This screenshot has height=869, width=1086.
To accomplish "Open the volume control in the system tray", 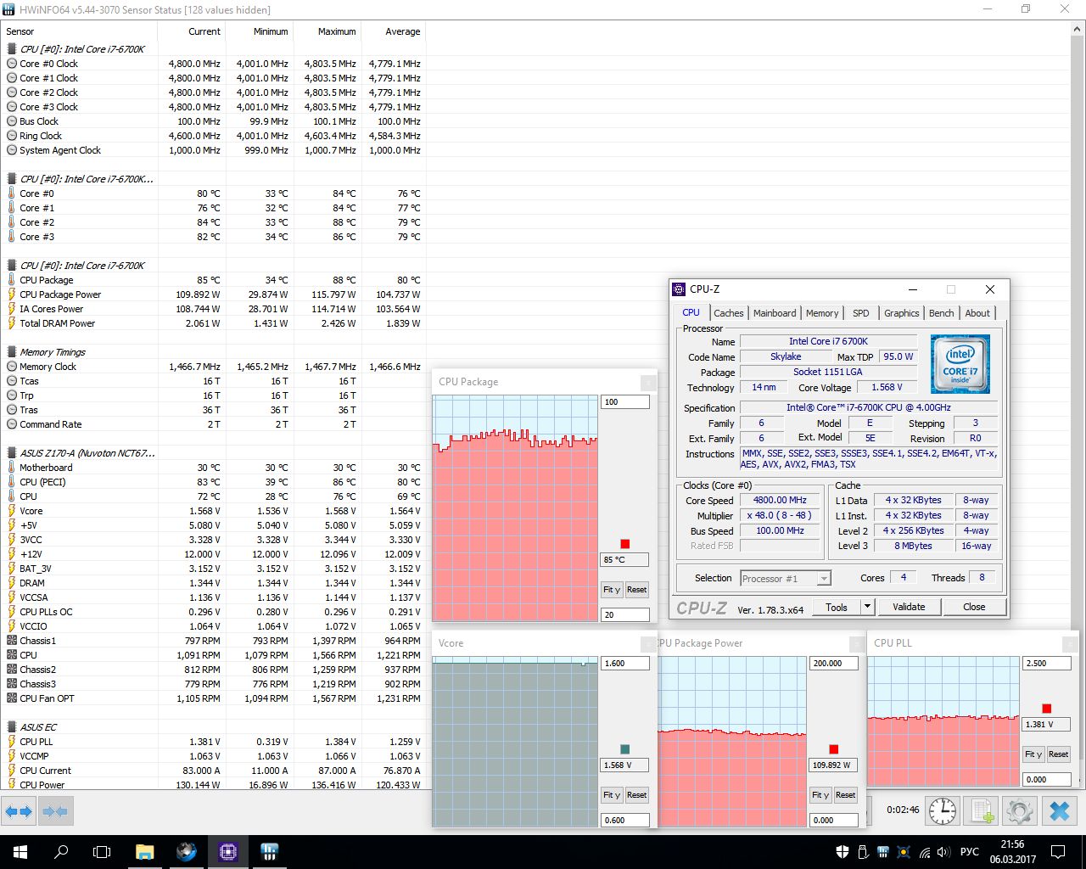I will [x=944, y=852].
